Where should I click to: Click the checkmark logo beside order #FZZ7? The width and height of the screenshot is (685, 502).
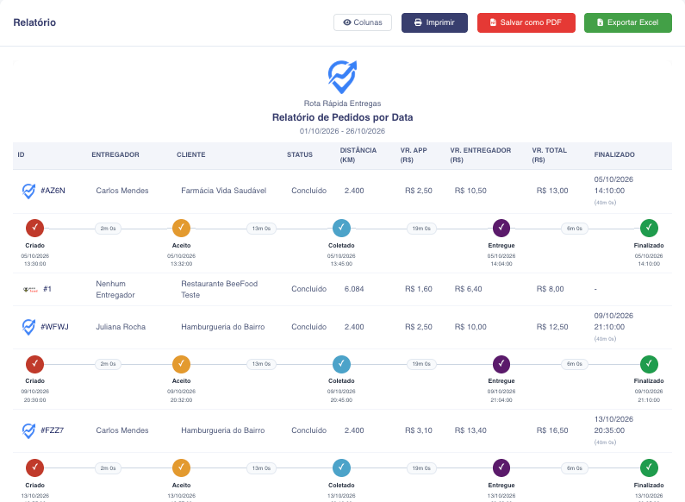pos(28,430)
